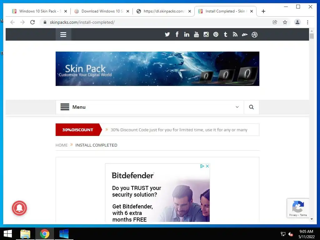Click the reCAPTCHA Terms link
Viewport: 320px width, 240px height.
[x=303, y=215]
